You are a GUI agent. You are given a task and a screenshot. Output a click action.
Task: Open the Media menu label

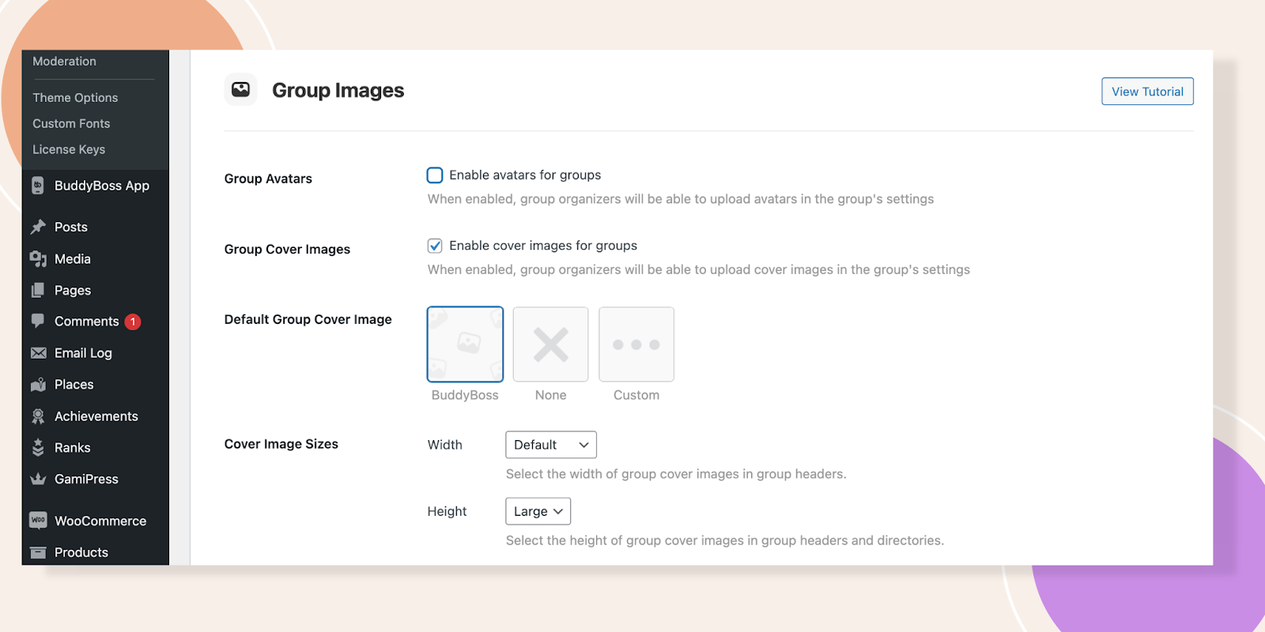[73, 258]
